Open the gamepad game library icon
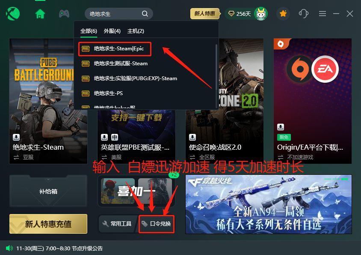Viewport: 361px width, 255px height. (64, 14)
